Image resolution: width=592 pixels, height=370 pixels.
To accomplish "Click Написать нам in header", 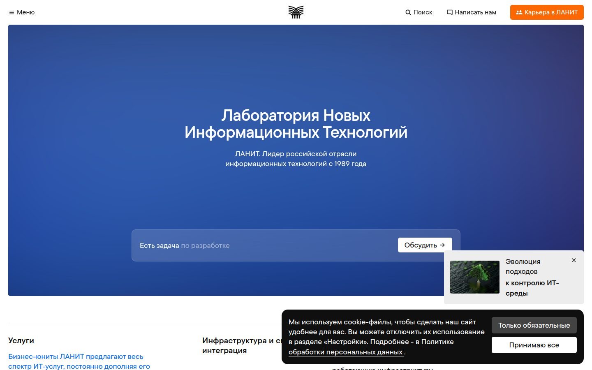I will [x=472, y=12].
